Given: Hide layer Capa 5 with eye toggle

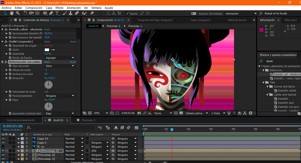Looking at the screenshot, I should tap(3, 143).
